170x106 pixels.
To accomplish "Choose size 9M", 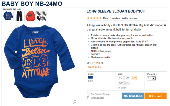I will (127, 78).
